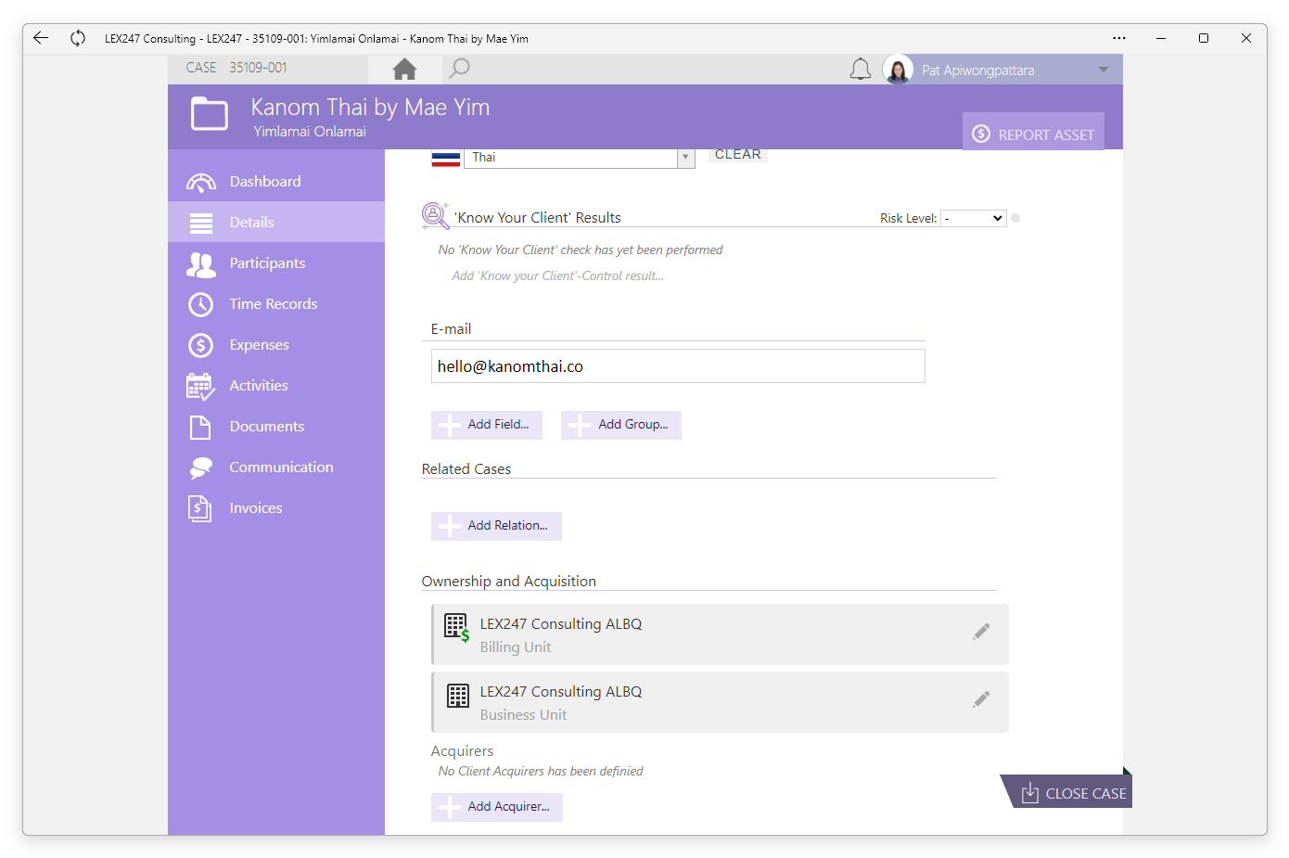Screen dimensions: 1289x858
Task: Click the Communication speech bubble icon
Action: 200,467
